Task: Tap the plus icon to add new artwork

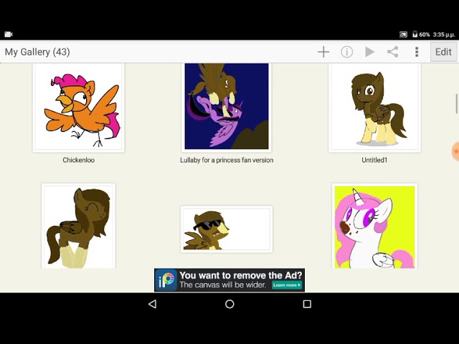Action: tap(323, 52)
